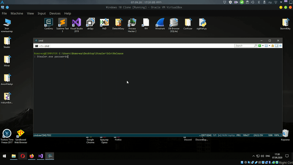This screenshot has width=293, height=165.
Task: Expand ConEmu tabs list dropdown arrow
Action: tap(269, 45)
